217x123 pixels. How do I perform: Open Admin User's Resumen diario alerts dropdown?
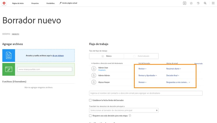coord(174,69)
